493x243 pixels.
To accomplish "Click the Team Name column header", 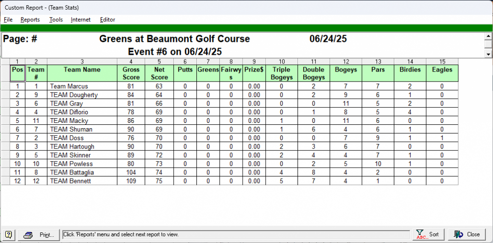I will point(82,70).
